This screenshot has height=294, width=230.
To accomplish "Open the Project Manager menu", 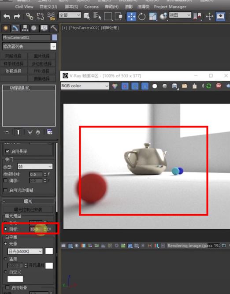I will point(170,7).
